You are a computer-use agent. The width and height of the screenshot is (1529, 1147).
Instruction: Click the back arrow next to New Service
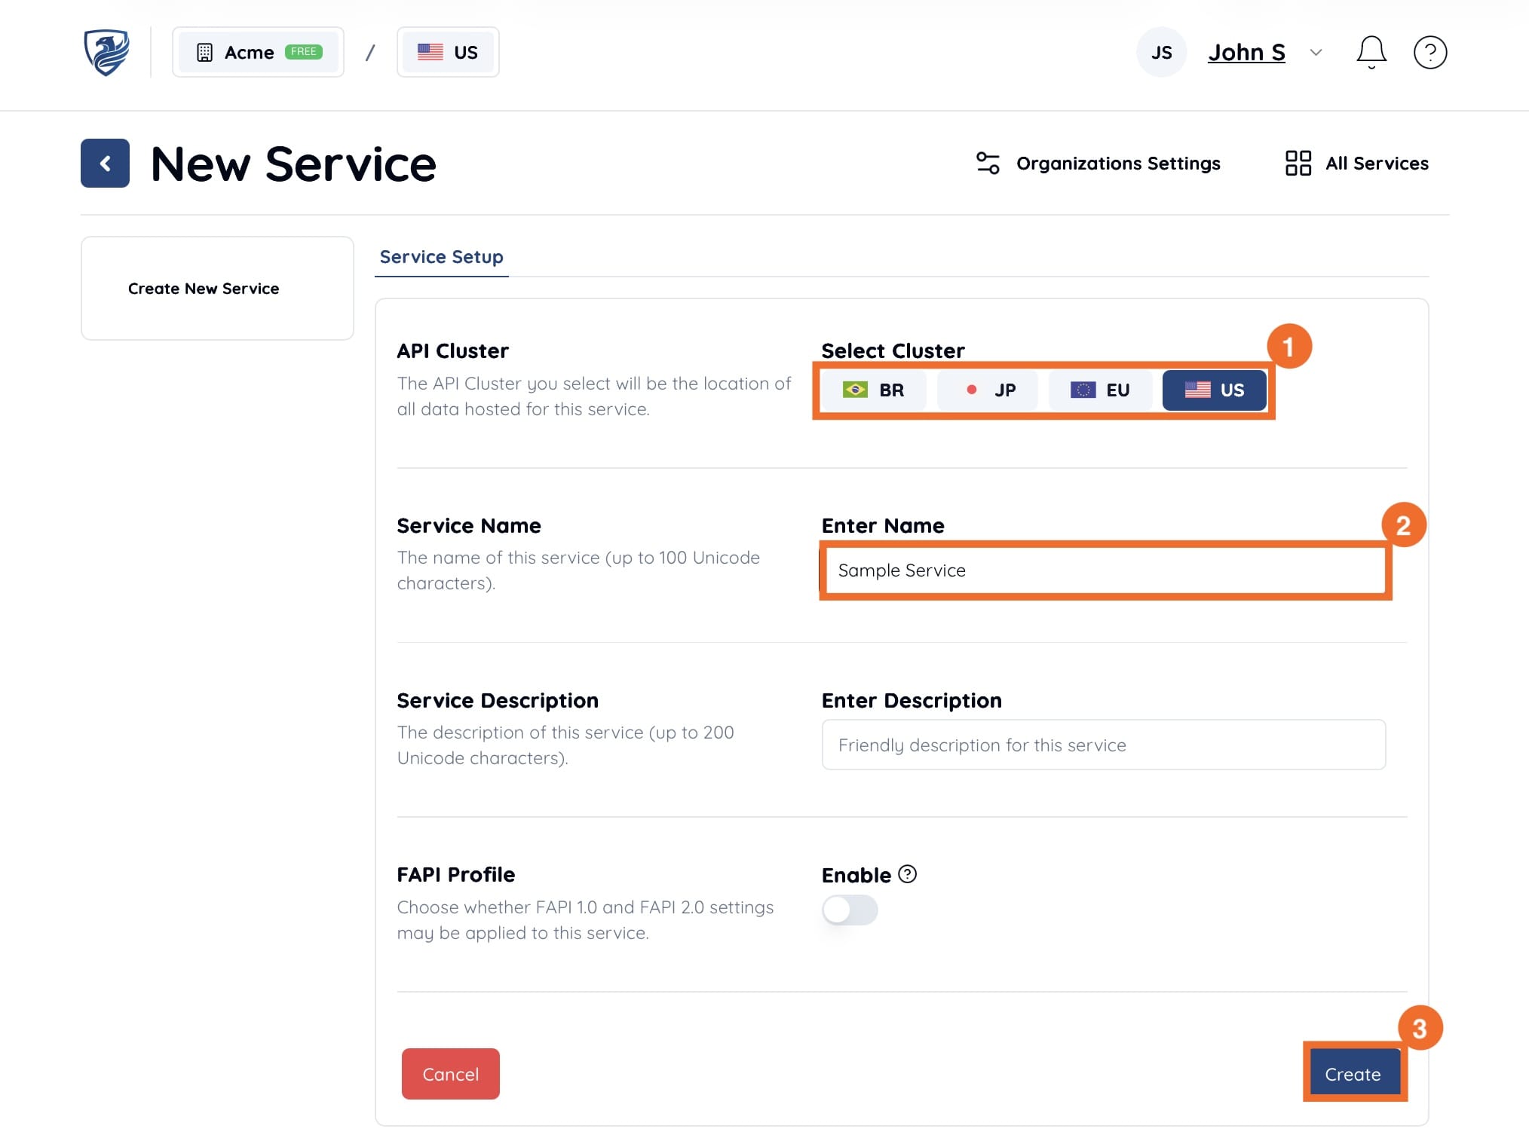105,163
